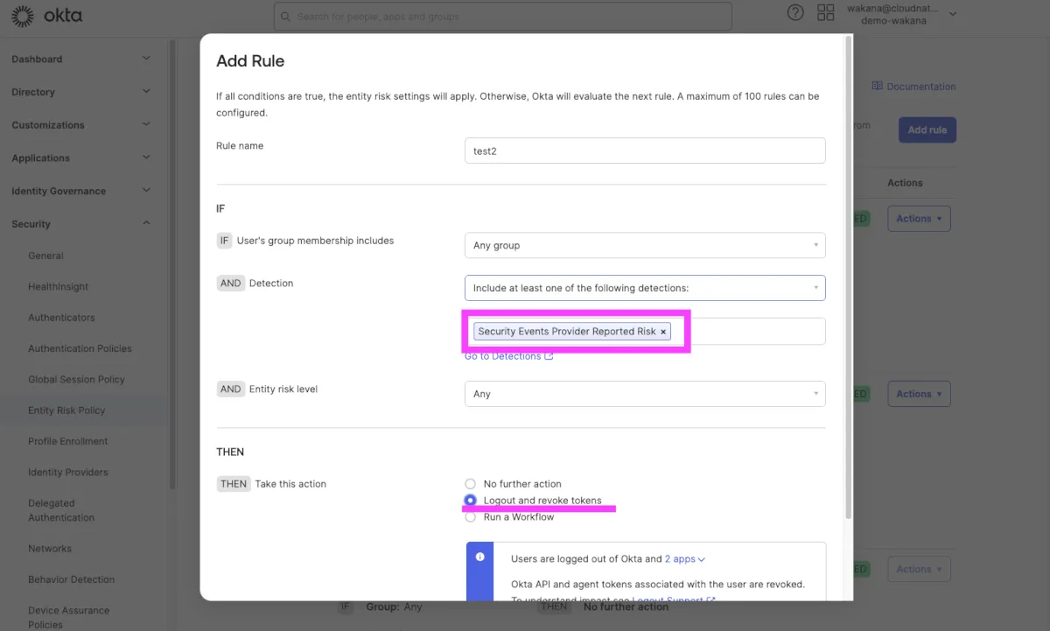Remove Security Events Provider Reported Risk tag
This screenshot has height=631, width=1050.
click(x=663, y=333)
